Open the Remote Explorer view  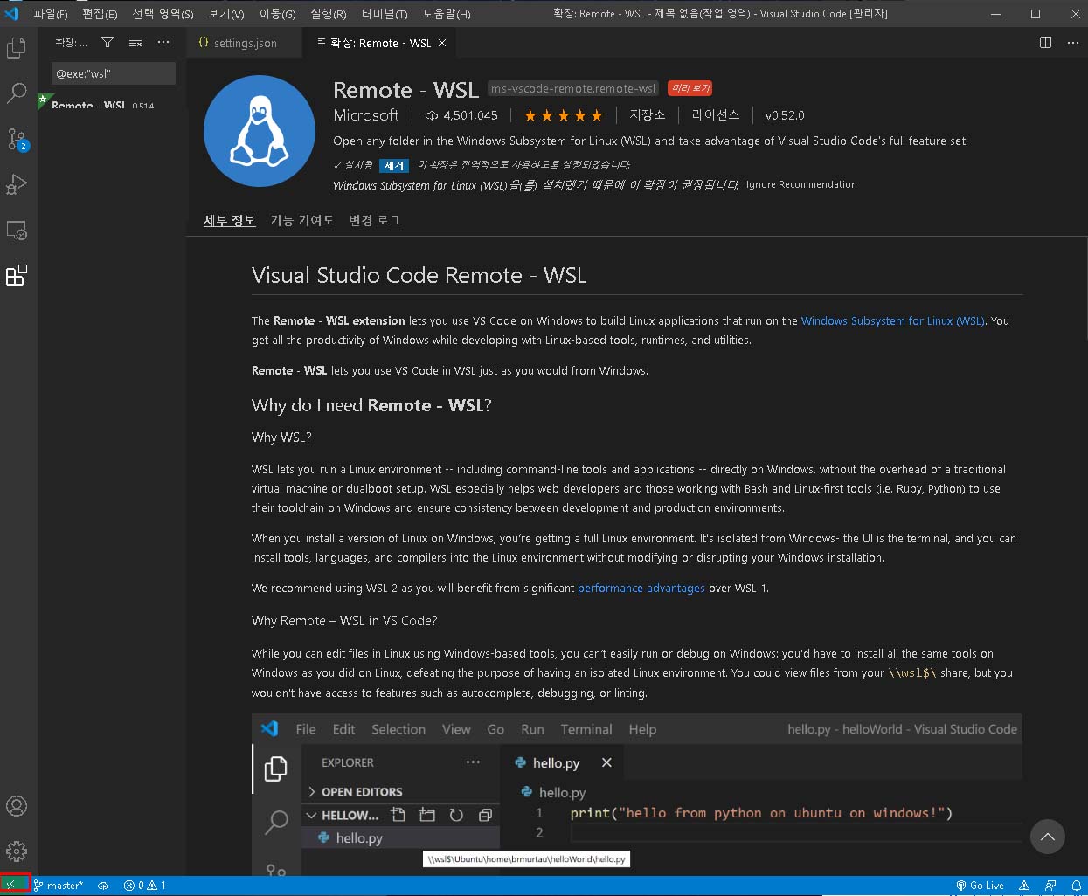17,231
